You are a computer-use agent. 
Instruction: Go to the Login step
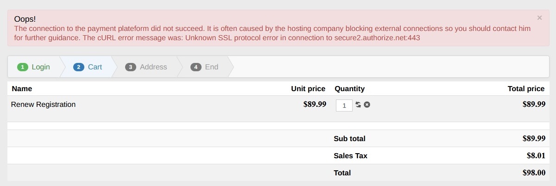coord(40,67)
